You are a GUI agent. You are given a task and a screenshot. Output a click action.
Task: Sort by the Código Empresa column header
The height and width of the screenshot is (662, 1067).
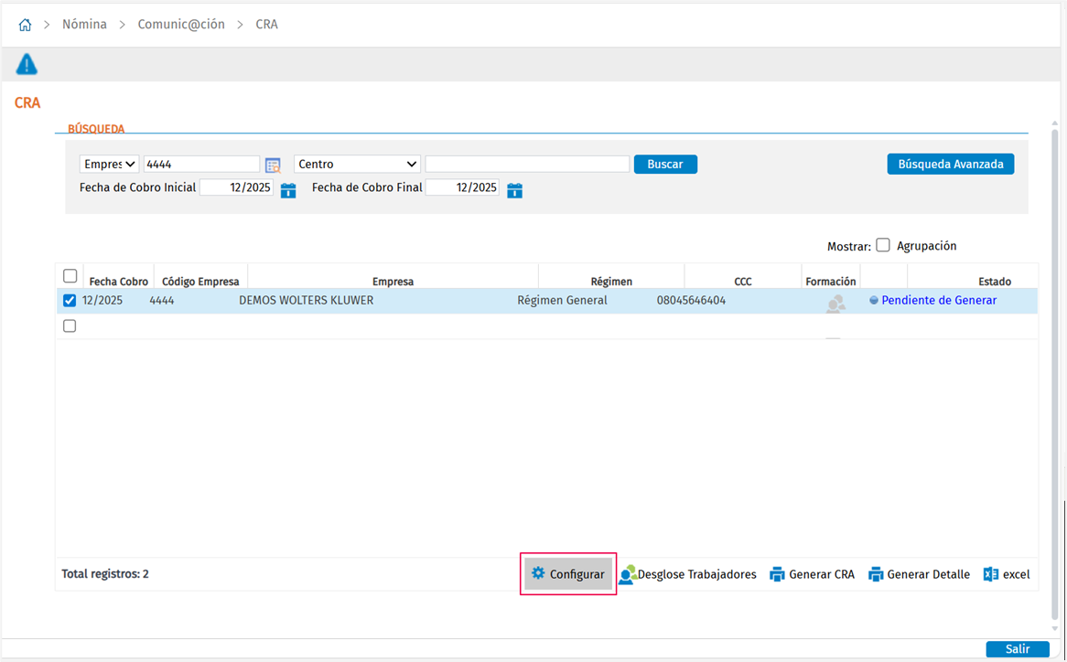pos(200,282)
